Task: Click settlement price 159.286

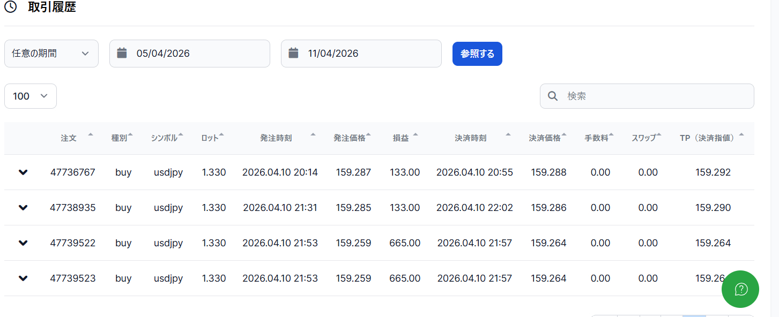Action: click(x=549, y=208)
